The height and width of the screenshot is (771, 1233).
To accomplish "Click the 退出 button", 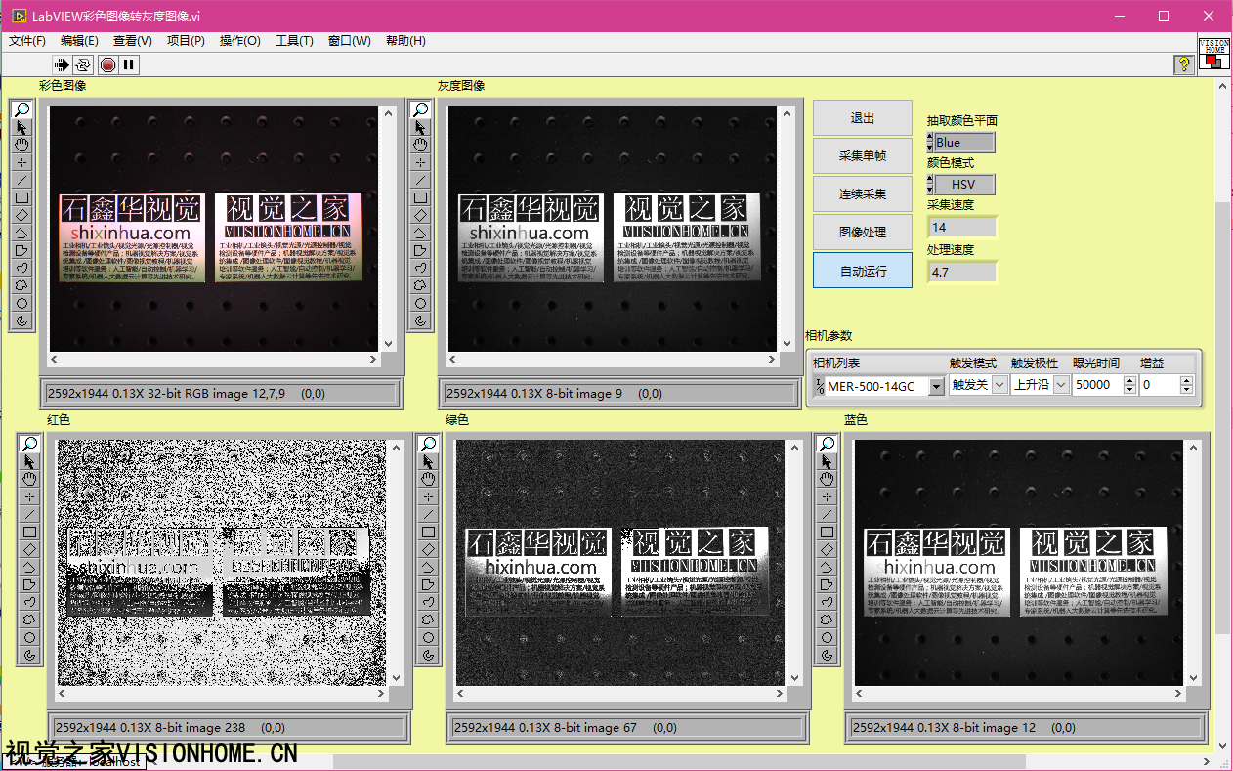I will click(x=863, y=118).
